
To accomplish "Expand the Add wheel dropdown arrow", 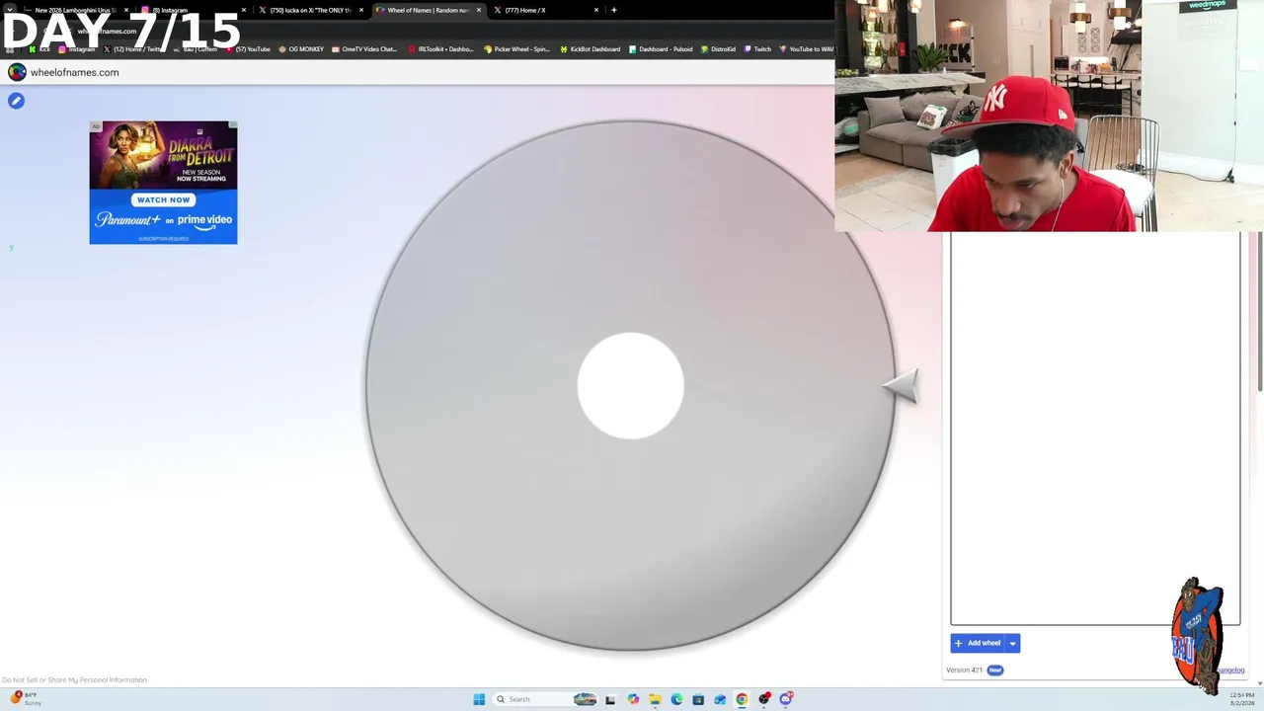I will point(1012,643).
